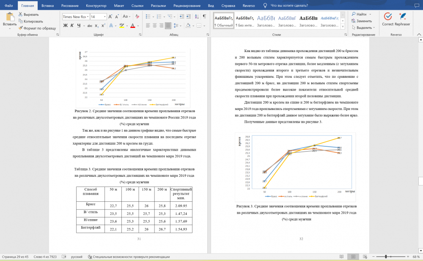Apply paragraph shading fill bucket
The image size is (423, 261).
coord(188,26)
